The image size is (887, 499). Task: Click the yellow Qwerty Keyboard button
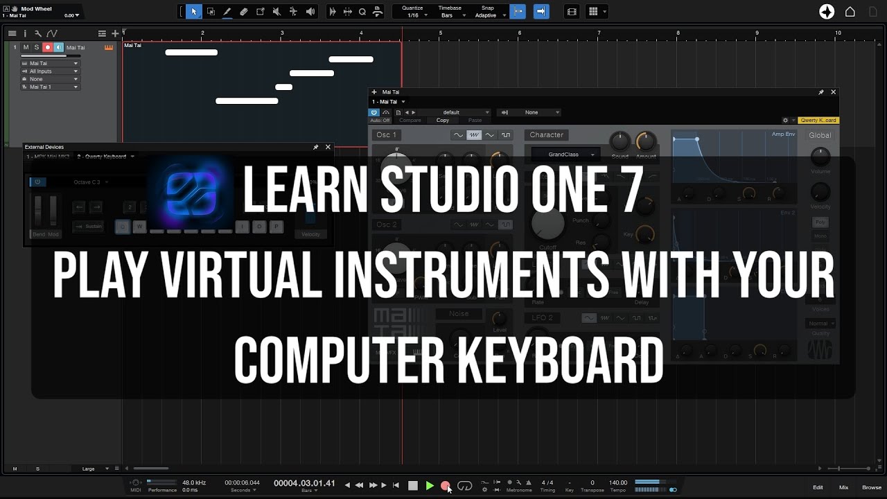[818, 121]
